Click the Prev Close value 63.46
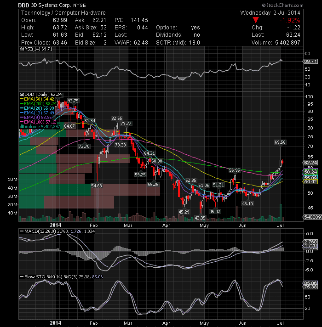The image size is (322, 327). tap(60, 43)
